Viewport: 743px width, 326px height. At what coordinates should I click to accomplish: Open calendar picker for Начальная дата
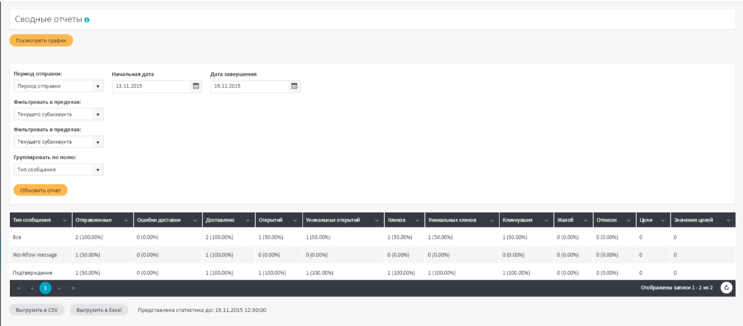click(196, 86)
